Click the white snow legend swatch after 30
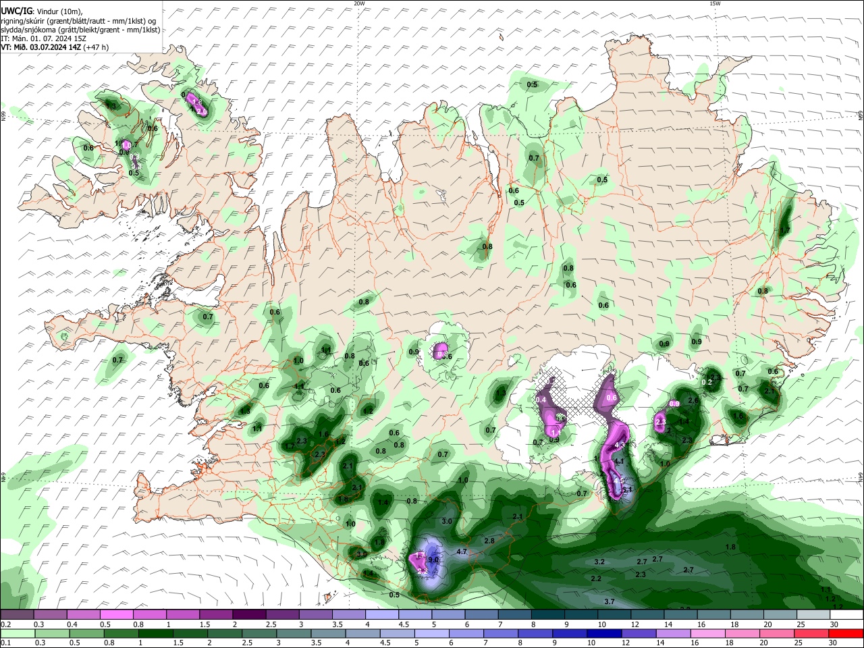This screenshot has height=648, width=864. tap(846, 614)
